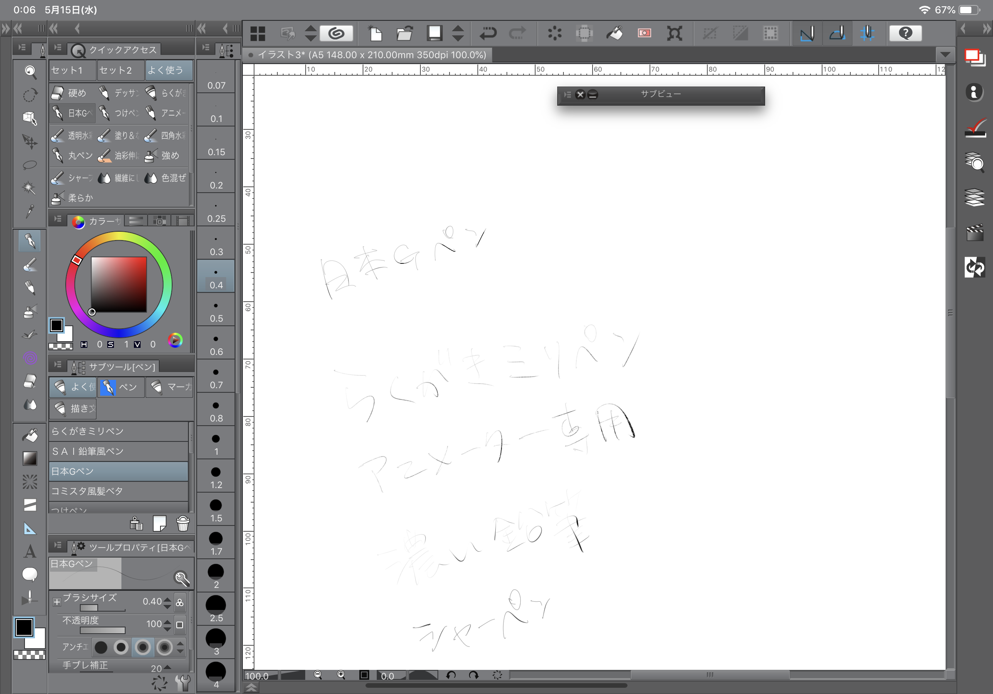Toggle snap to grid icon in command bar
The image size is (993, 694).
(x=867, y=33)
